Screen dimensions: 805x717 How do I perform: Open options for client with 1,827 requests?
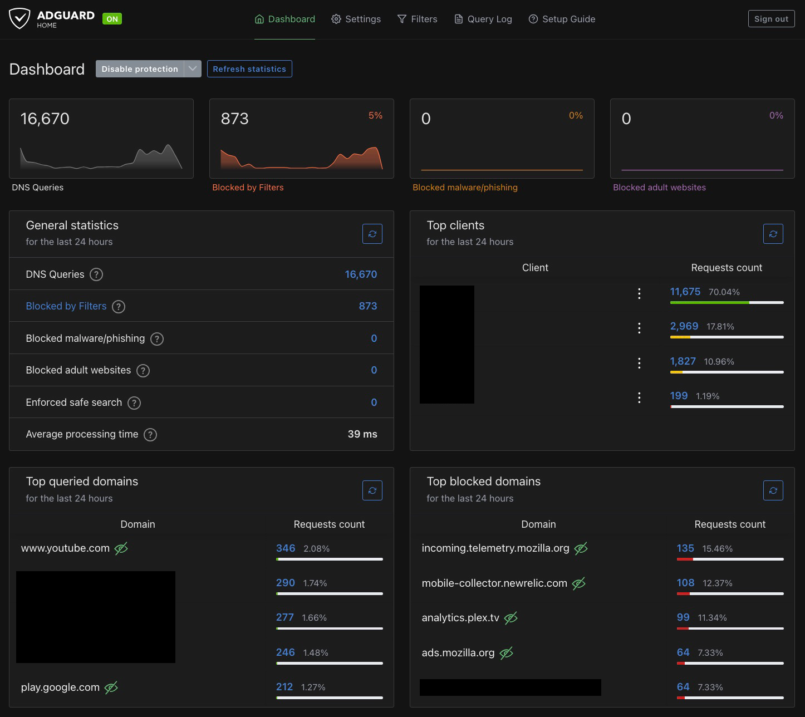[639, 363]
